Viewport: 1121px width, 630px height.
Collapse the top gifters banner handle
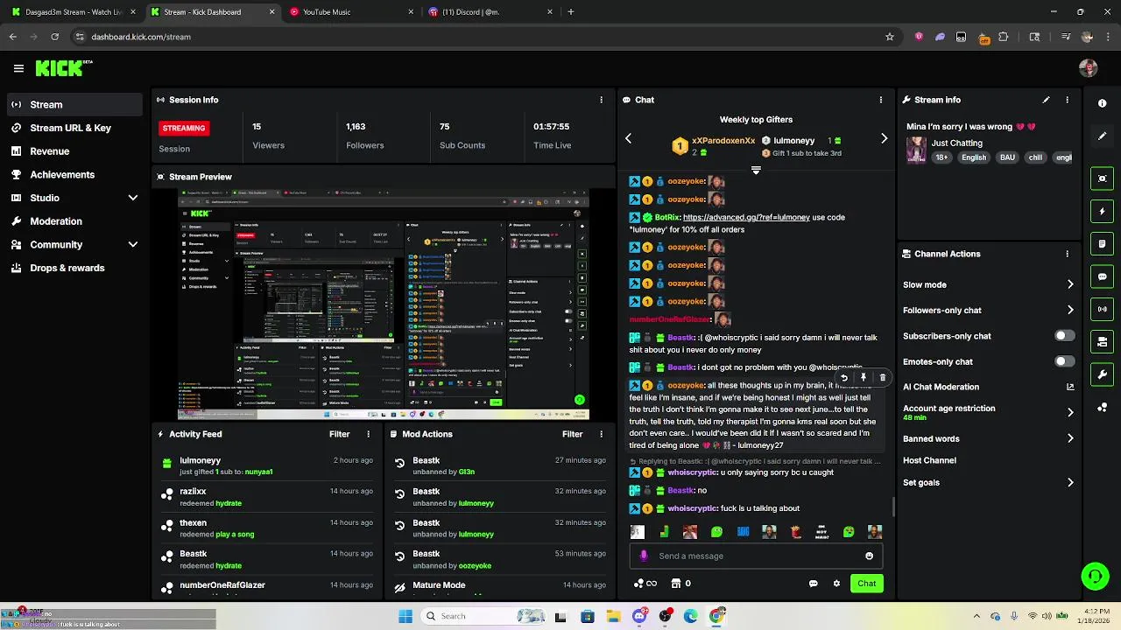pyautogui.click(x=756, y=170)
